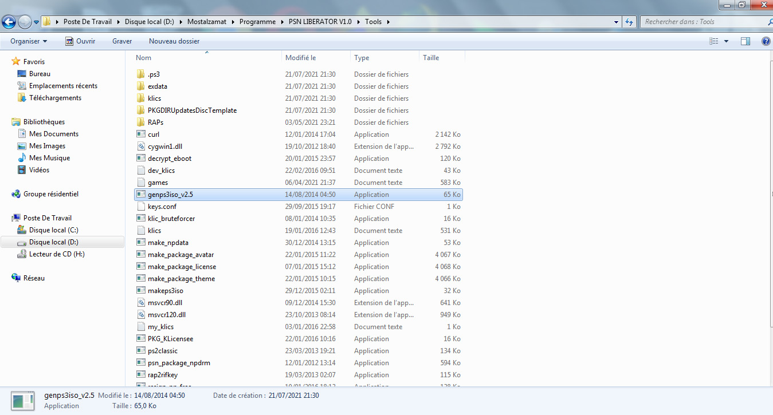Click the Back navigation arrow button

tap(9, 22)
